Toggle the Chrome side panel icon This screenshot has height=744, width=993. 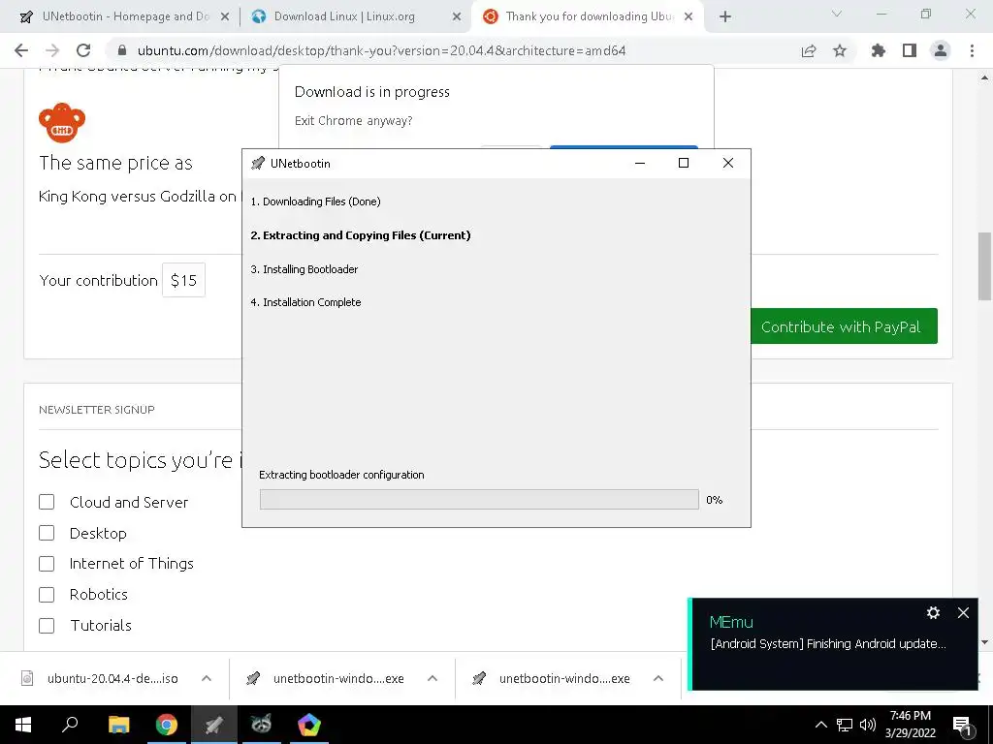click(x=910, y=50)
